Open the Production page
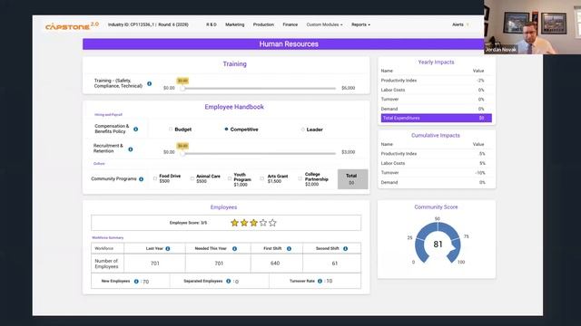 click(x=263, y=24)
